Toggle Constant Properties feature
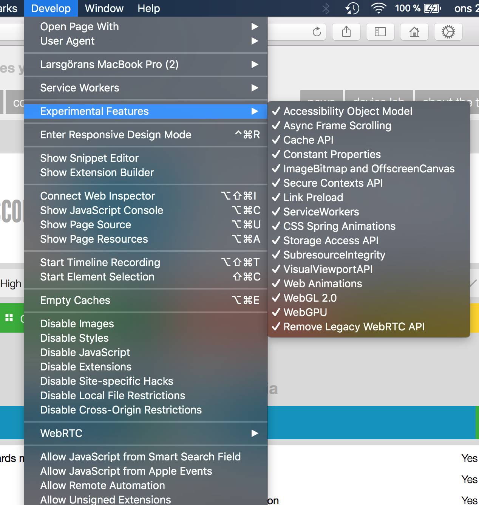Viewport: 479px width, 505px height. tap(369, 154)
